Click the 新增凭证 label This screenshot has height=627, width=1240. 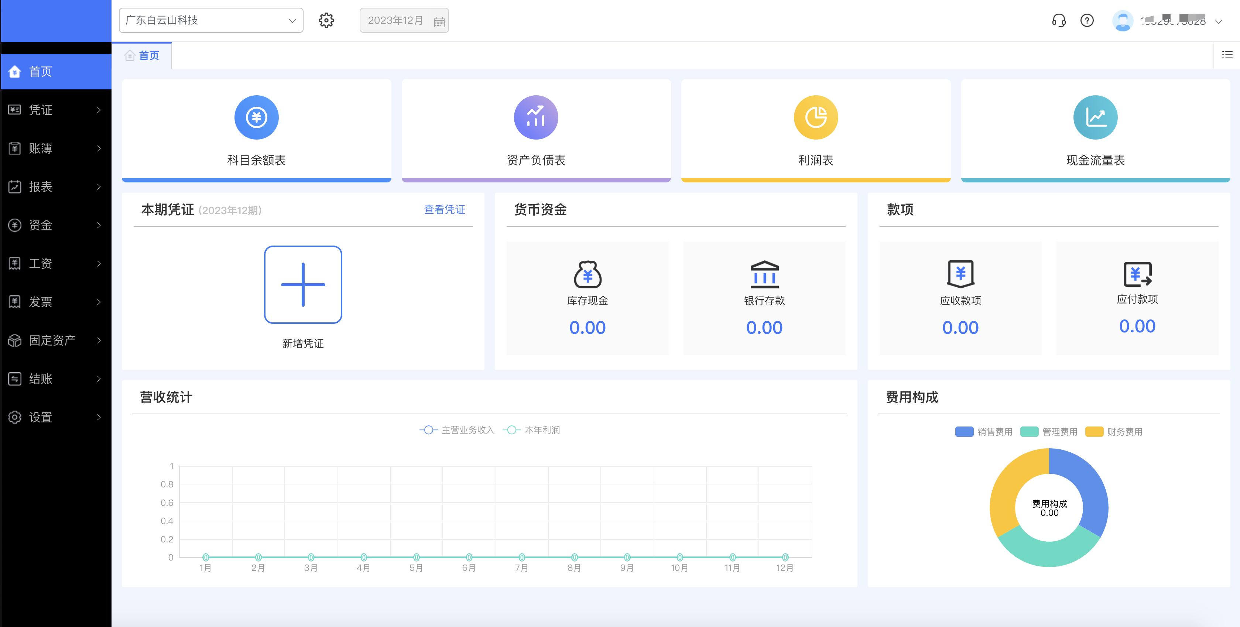click(x=303, y=343)
